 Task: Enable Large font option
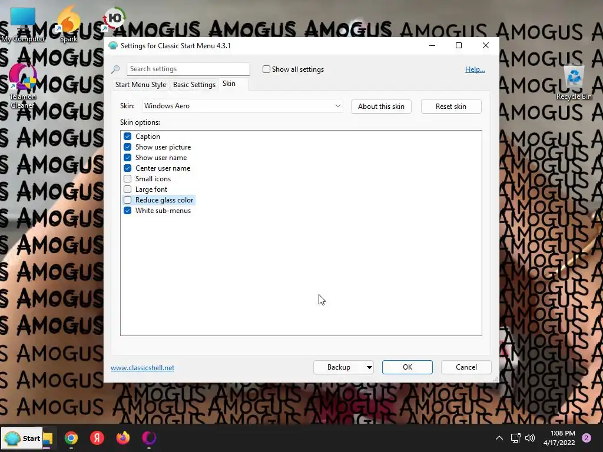pos(128,189)
